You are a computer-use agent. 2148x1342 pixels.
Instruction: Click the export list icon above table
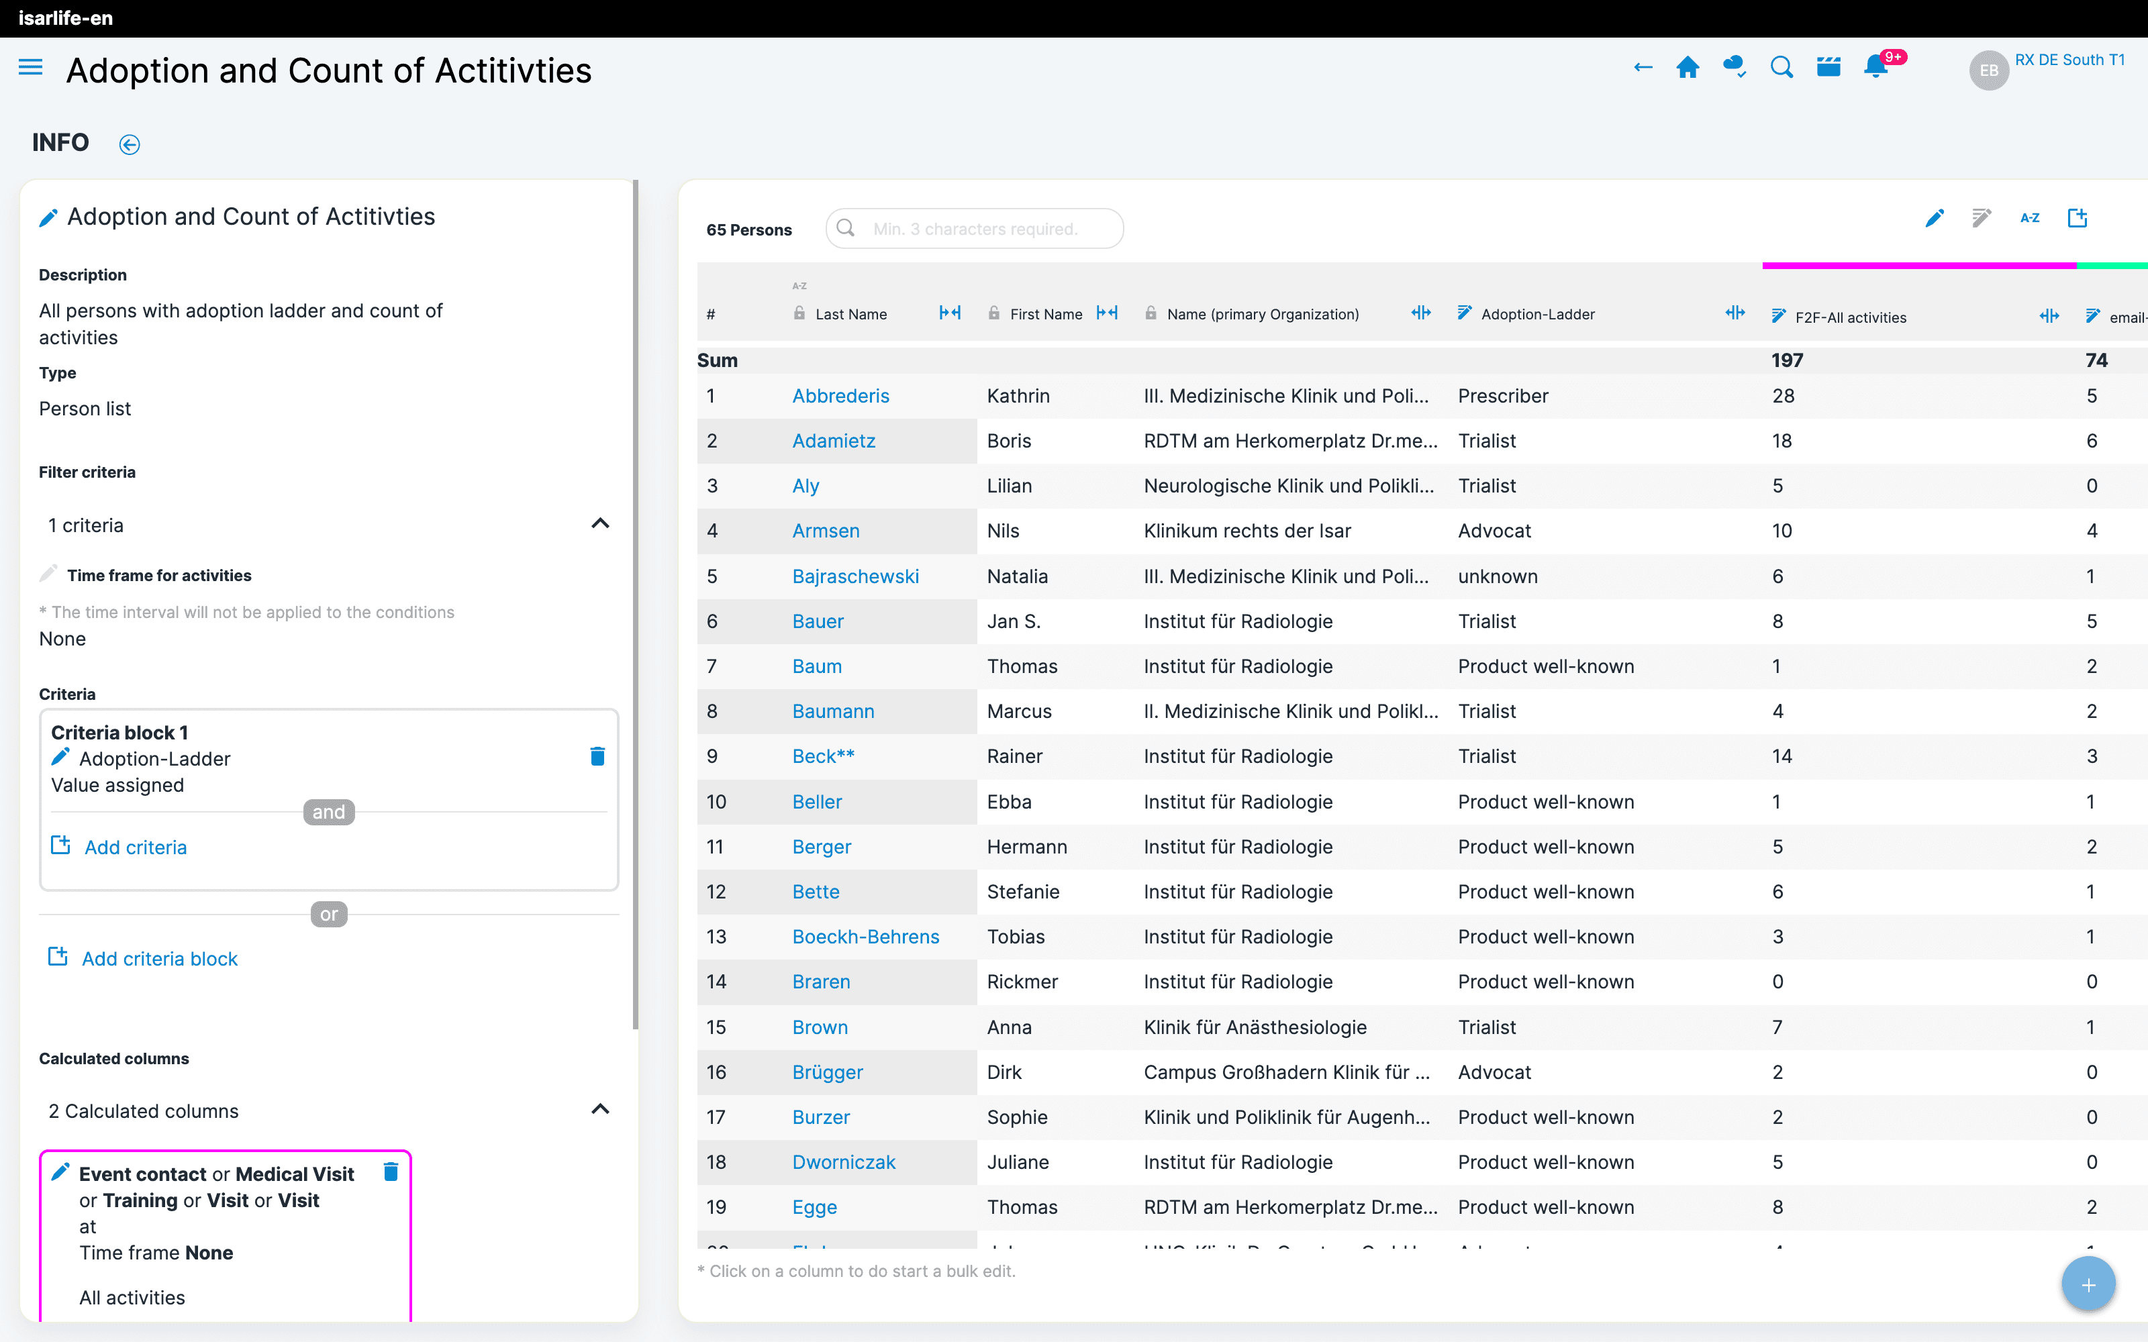click(2077, 218)
